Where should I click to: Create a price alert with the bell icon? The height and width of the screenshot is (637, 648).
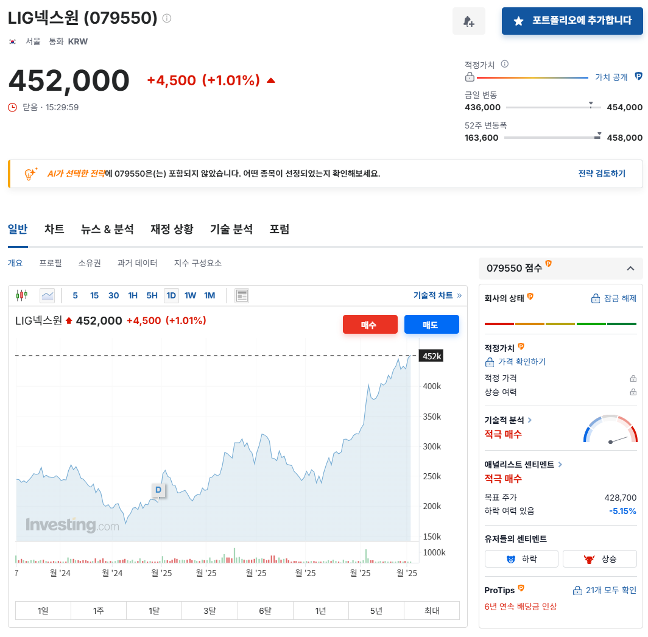click(x=469, y=21)
